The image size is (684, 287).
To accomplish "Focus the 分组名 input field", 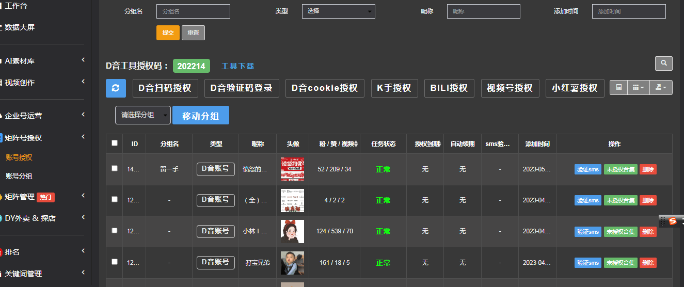I will (193, 11).
